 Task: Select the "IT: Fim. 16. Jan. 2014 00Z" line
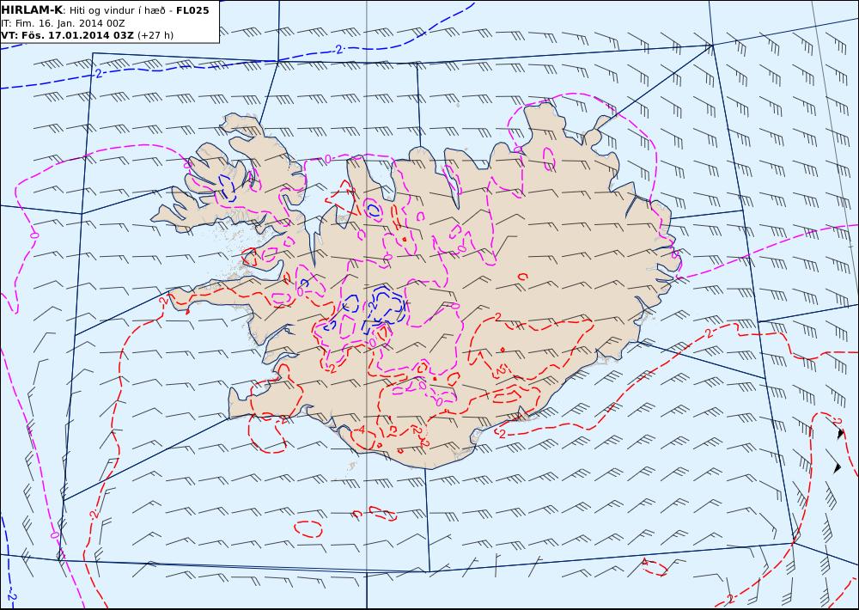63,23
